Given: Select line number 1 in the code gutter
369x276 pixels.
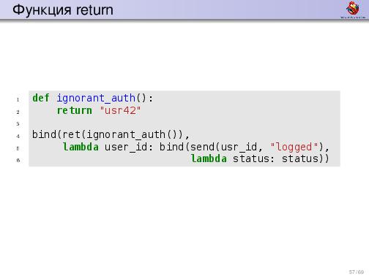Looking at the screenshot, I should click(x=18, y=99).
